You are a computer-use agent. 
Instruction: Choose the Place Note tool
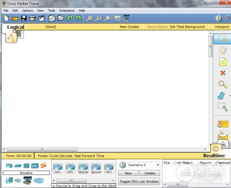(x=223, y=62)
